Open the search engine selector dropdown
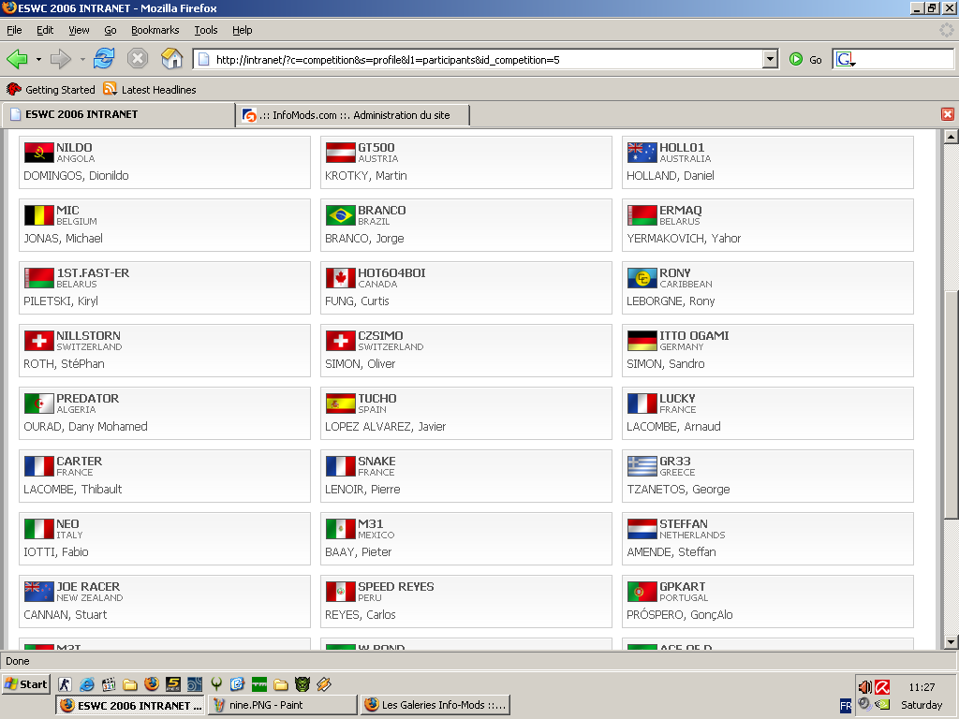Image resolution: width=959 pixels, height=719 pixels. [x=846, y=59]
